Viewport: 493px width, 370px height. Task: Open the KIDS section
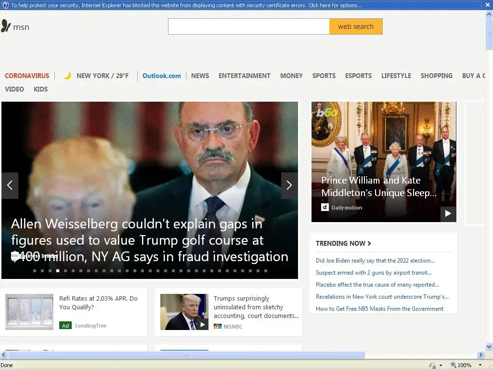coord(41,89)
